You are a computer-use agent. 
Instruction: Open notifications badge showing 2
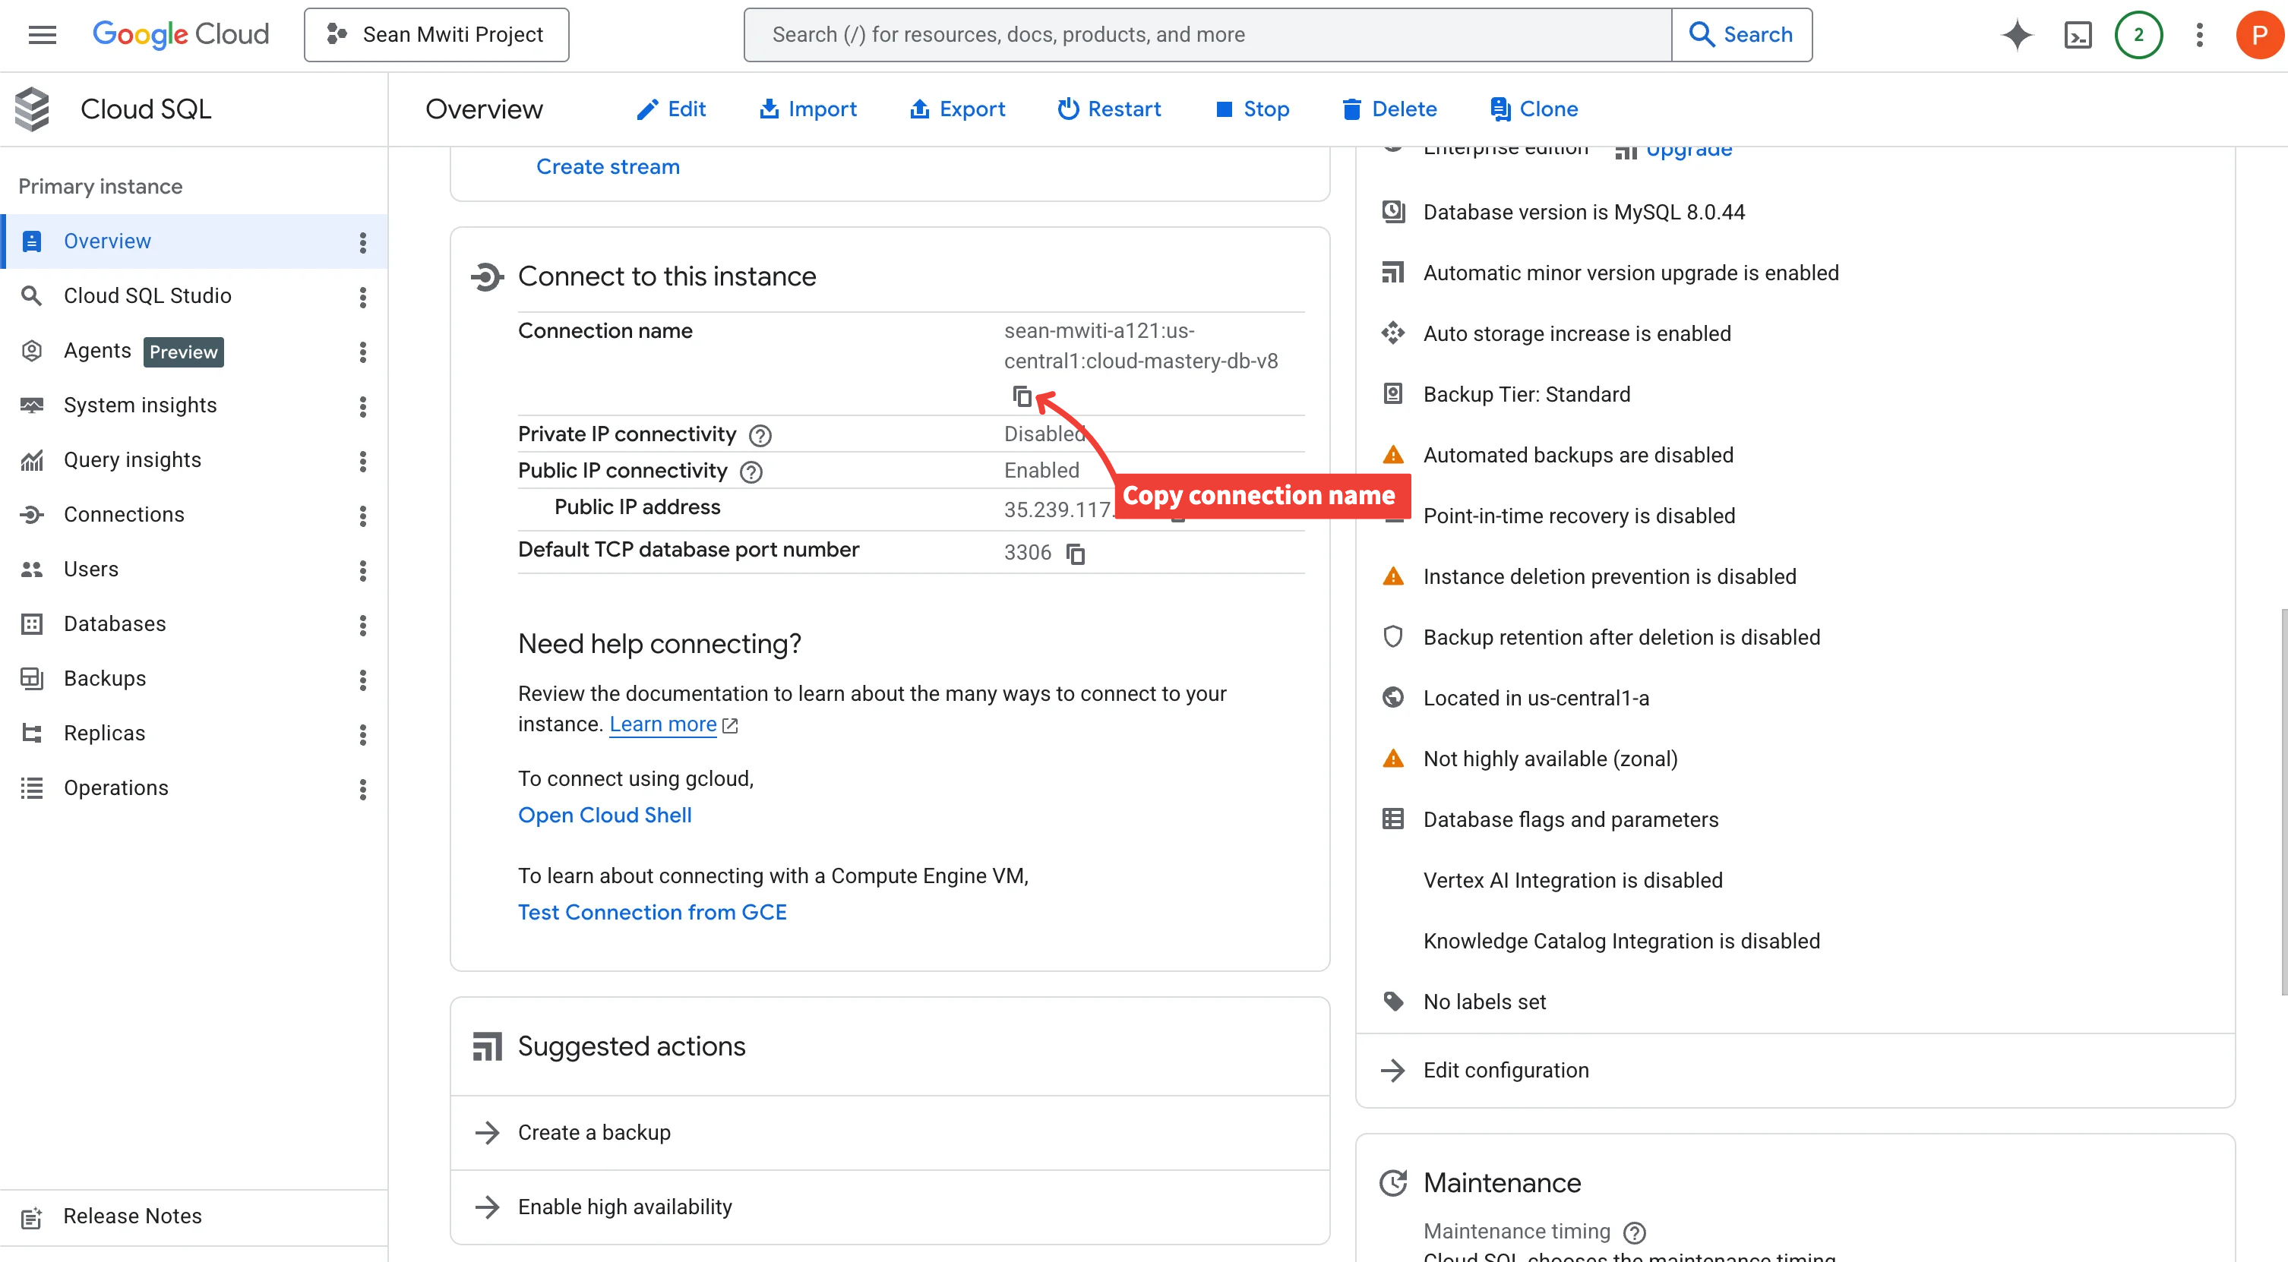click(x=2138, y=35)
